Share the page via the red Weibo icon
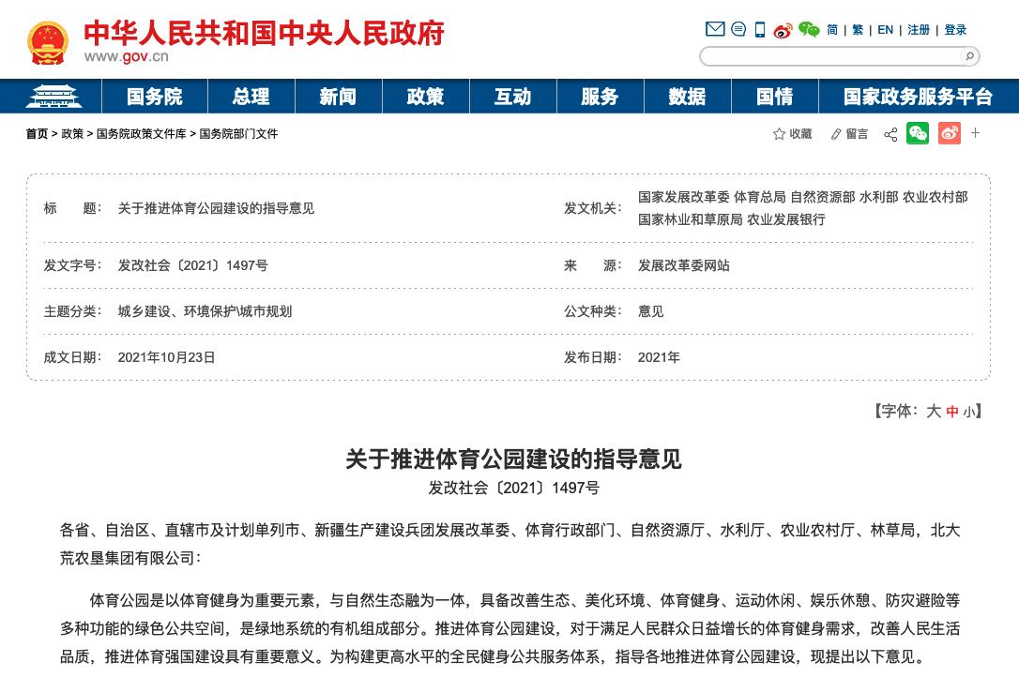This screenshot has width=1019, height=677. coord(949,133)
